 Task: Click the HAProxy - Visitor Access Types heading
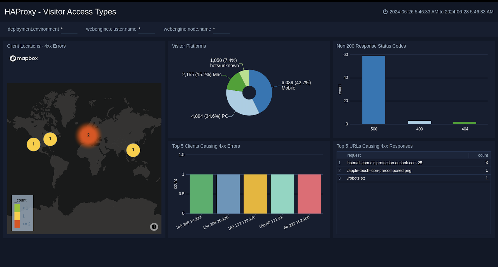pos(60,12)
